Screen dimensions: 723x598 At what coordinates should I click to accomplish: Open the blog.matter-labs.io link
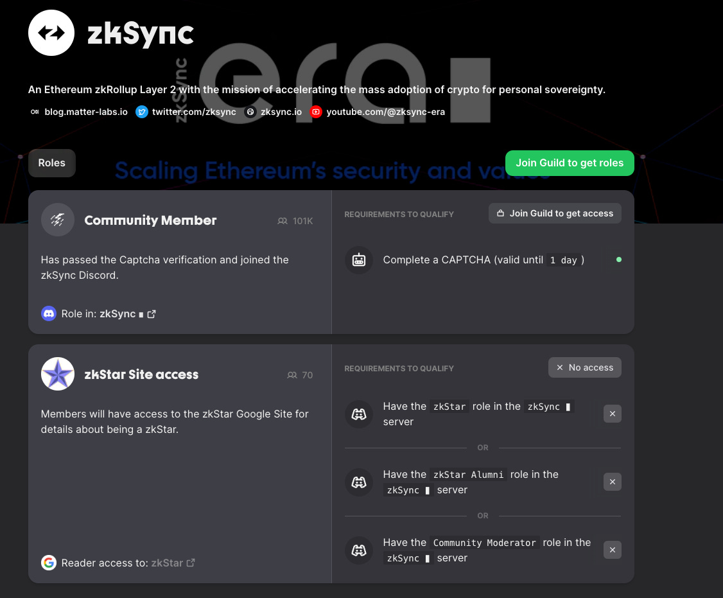[x=86, y=112]
